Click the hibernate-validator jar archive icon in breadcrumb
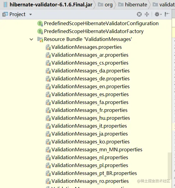The image size is (175, 188). (x=5, y=5)
